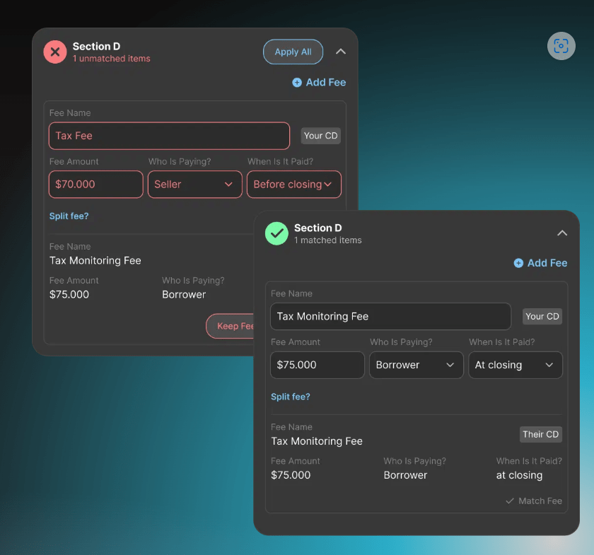Click the Add Fee plus icon in unmatched panel

point(296,82)
